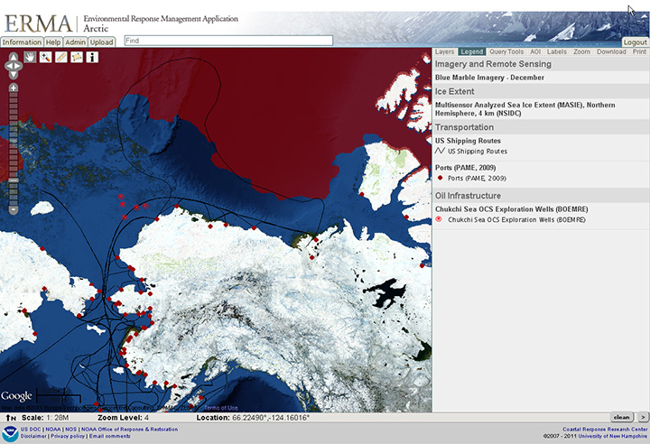This screenshot has width=650, height=444.
Task: Open the Help menu
Action: click(53, 42)
